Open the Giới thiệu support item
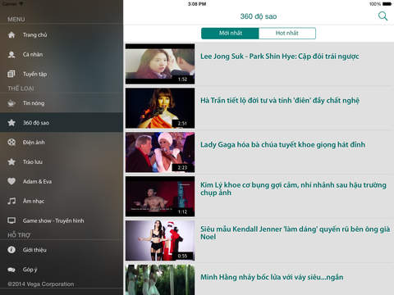394x295 pixels. point(62,250)
